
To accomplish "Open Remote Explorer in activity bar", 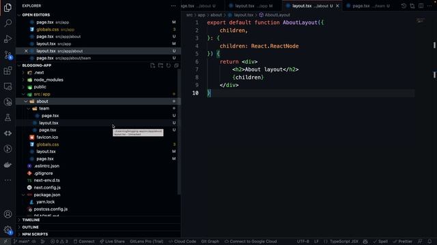I will 8,86.
